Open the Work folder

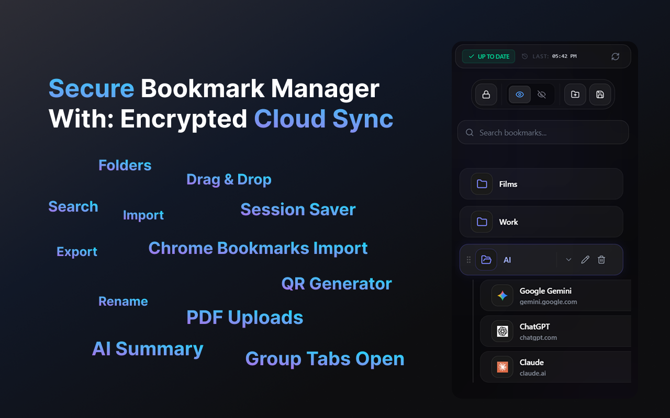[x=541, y=222]
